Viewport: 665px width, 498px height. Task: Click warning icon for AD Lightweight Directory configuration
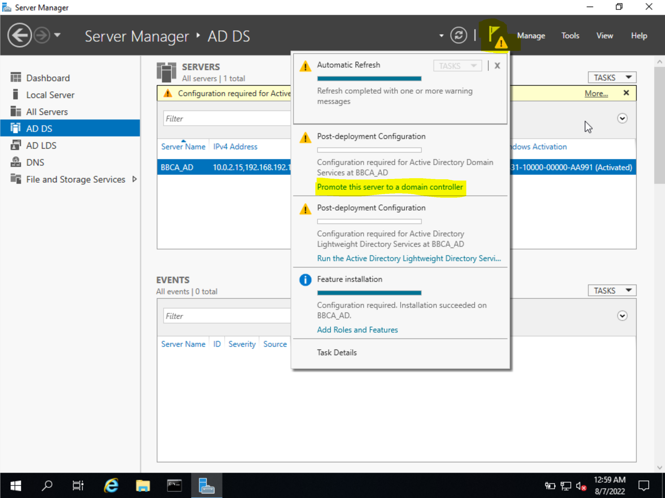pos(305,209)
